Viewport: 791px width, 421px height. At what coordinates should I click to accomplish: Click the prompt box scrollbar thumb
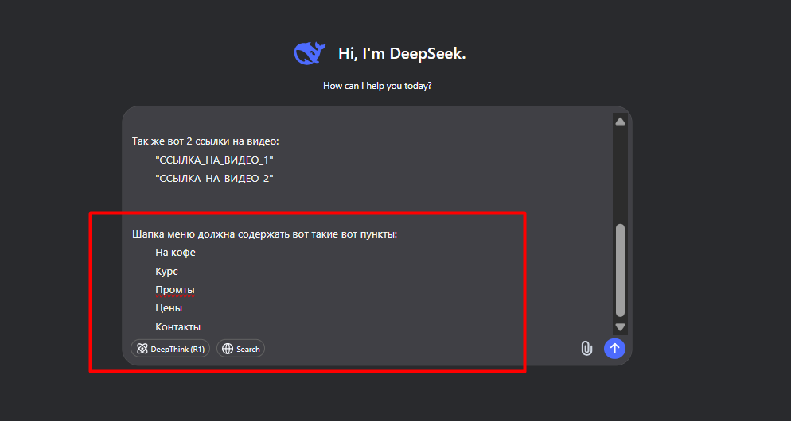click(x=620, y=270)
